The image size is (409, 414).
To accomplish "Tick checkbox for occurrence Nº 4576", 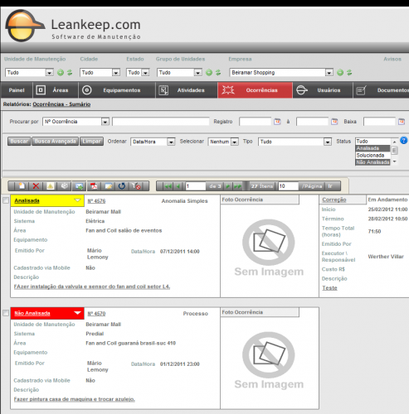I will (6, 200).
